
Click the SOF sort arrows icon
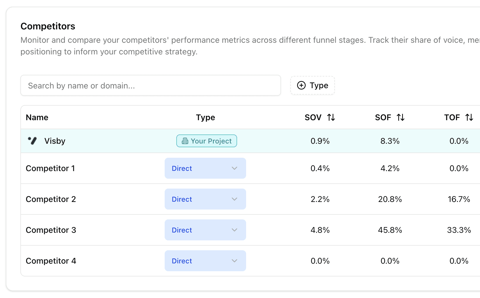[401, 118]
